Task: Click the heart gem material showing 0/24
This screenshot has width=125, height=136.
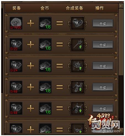Action: coord(16,66)
